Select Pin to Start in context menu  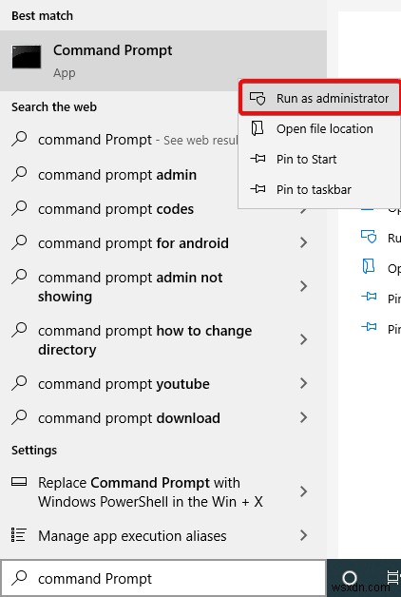(x=319, y=159)
